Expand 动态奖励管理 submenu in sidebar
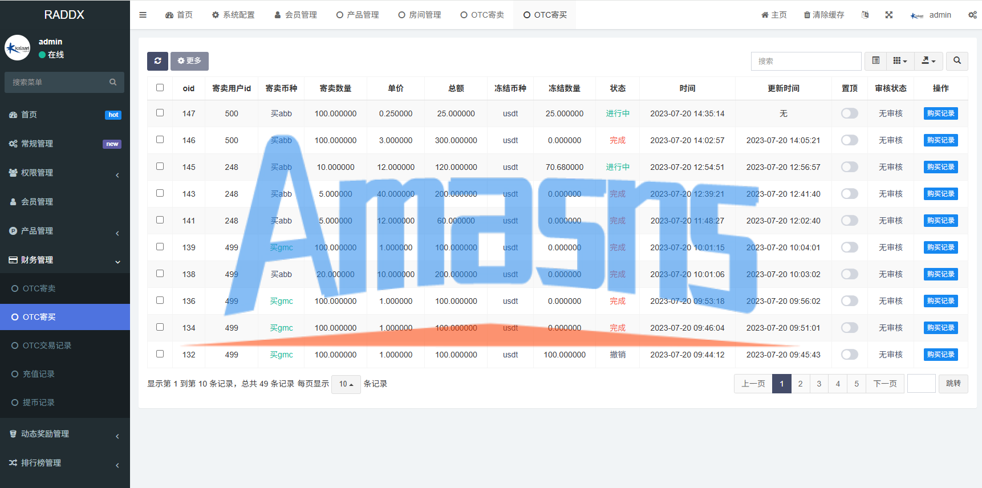Screen dimensions: 982x488 click(x=65, y=434)
